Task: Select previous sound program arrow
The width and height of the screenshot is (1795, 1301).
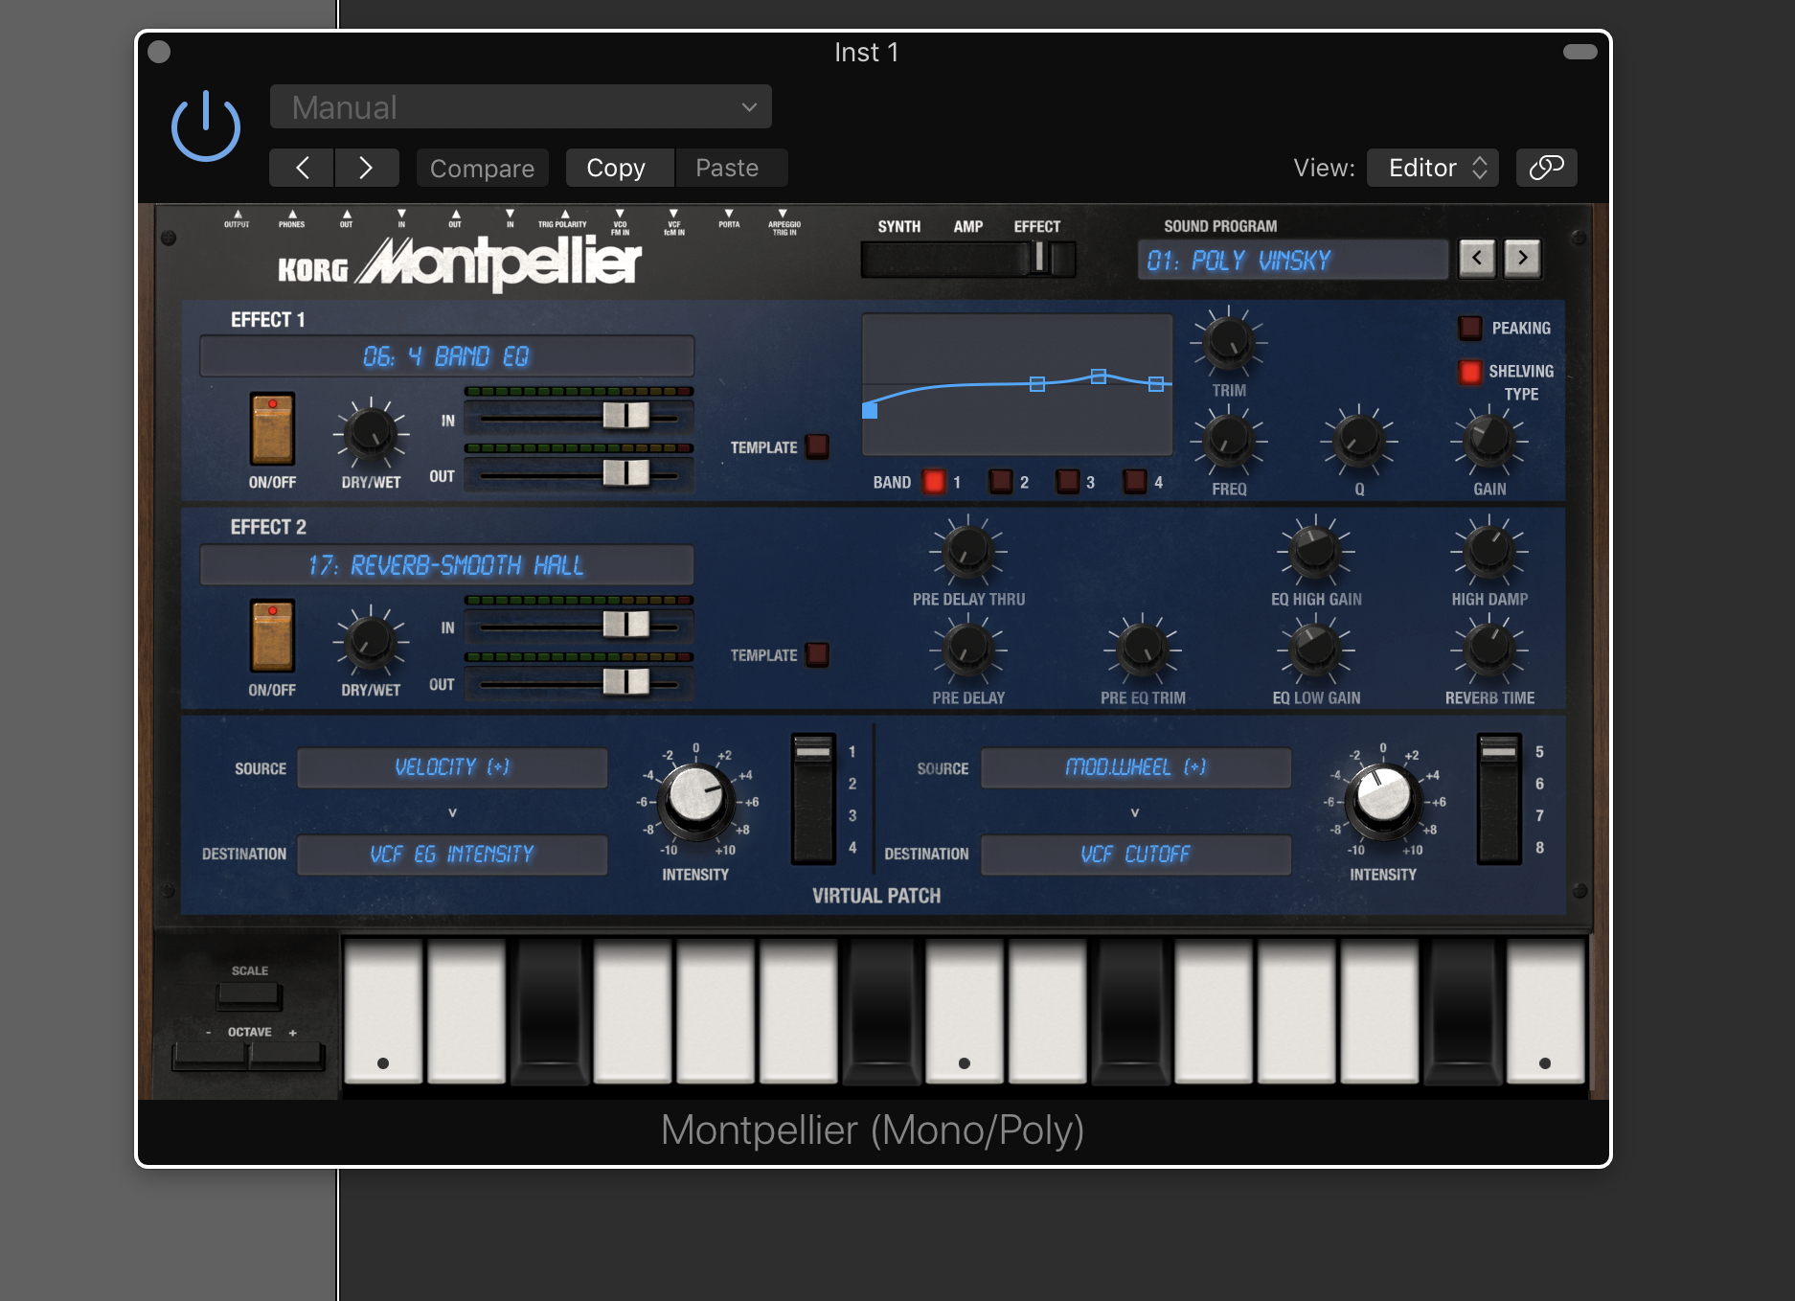Action: coord(1477,258)
